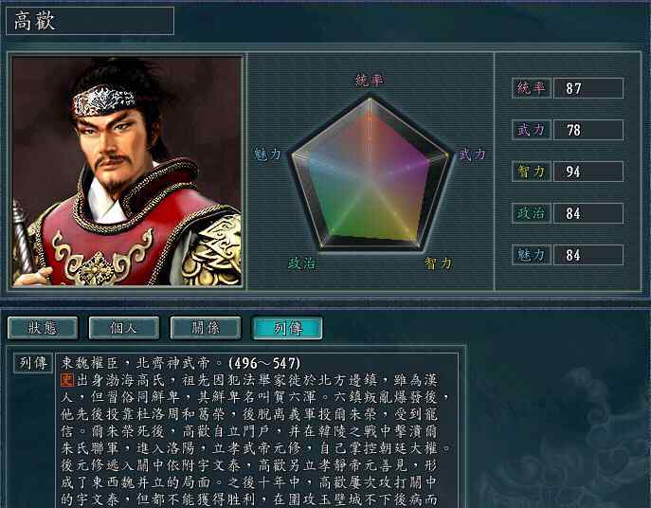Click the 高歡 character portrait
This screenshot has width=651, height=508.
point(127,172)
